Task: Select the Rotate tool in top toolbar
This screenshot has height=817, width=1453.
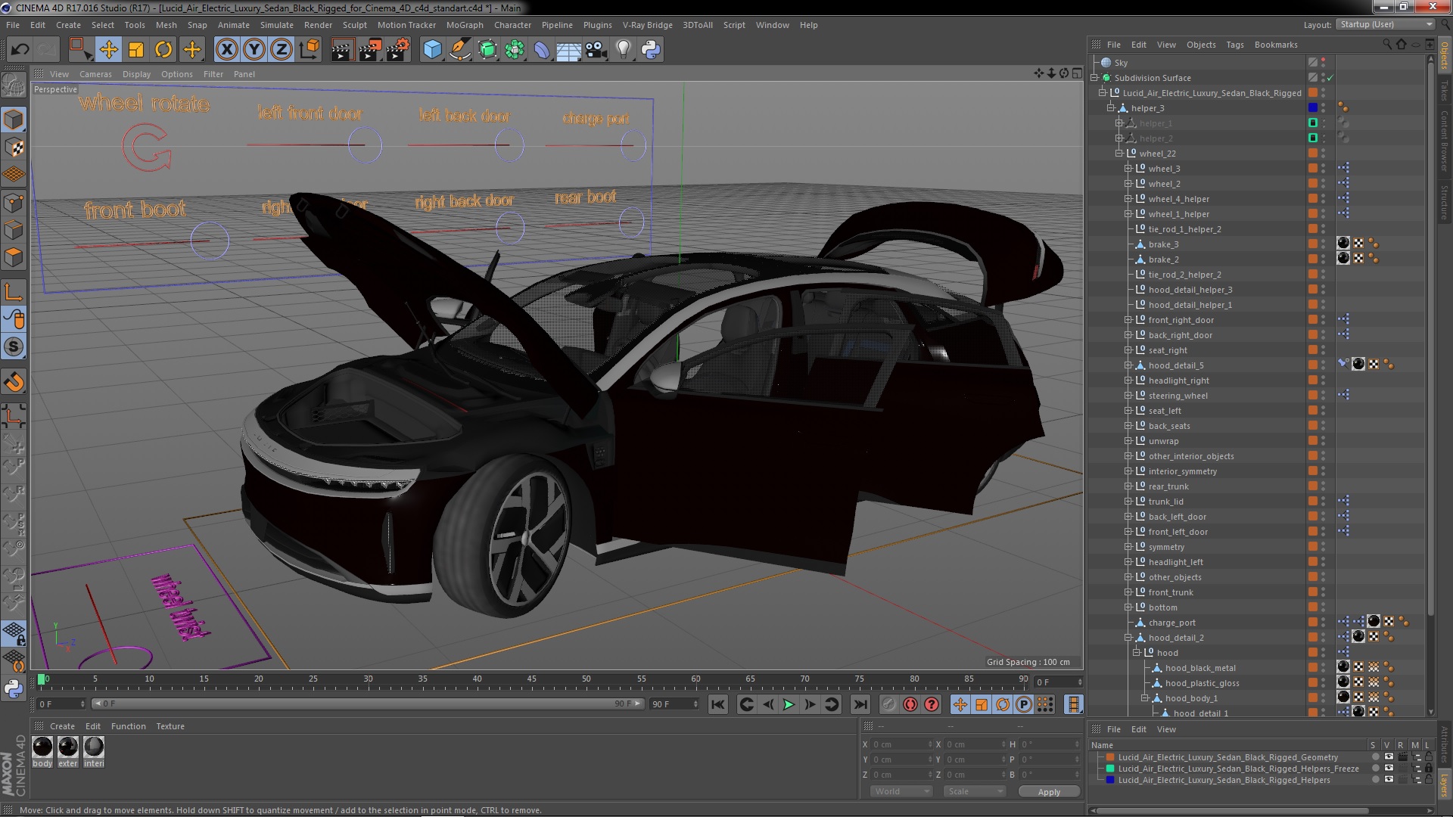Action: click(x=163, y=50)
